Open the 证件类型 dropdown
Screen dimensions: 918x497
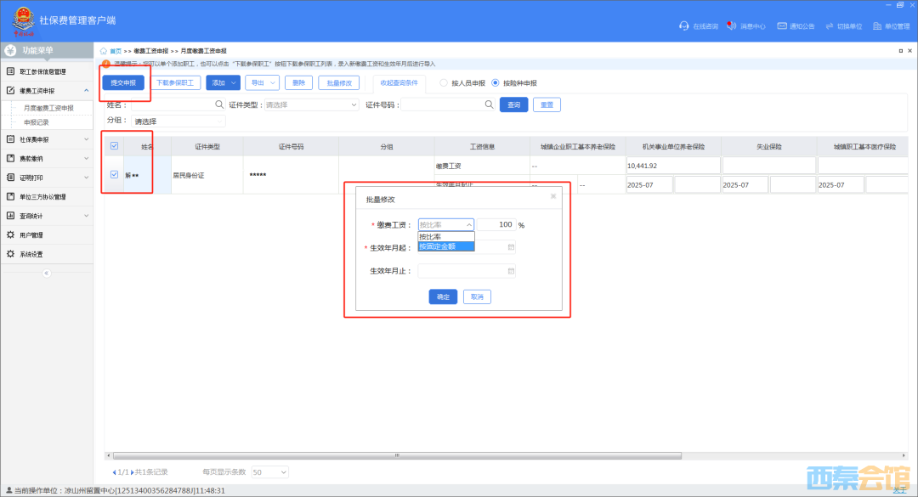(x=311, y=104)
